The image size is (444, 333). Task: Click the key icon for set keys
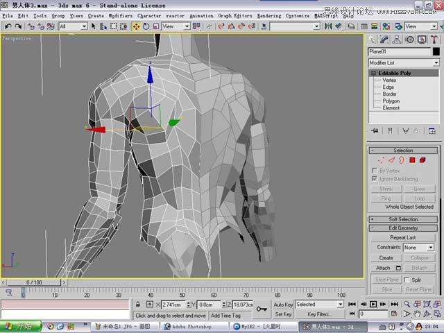(262, 309)
